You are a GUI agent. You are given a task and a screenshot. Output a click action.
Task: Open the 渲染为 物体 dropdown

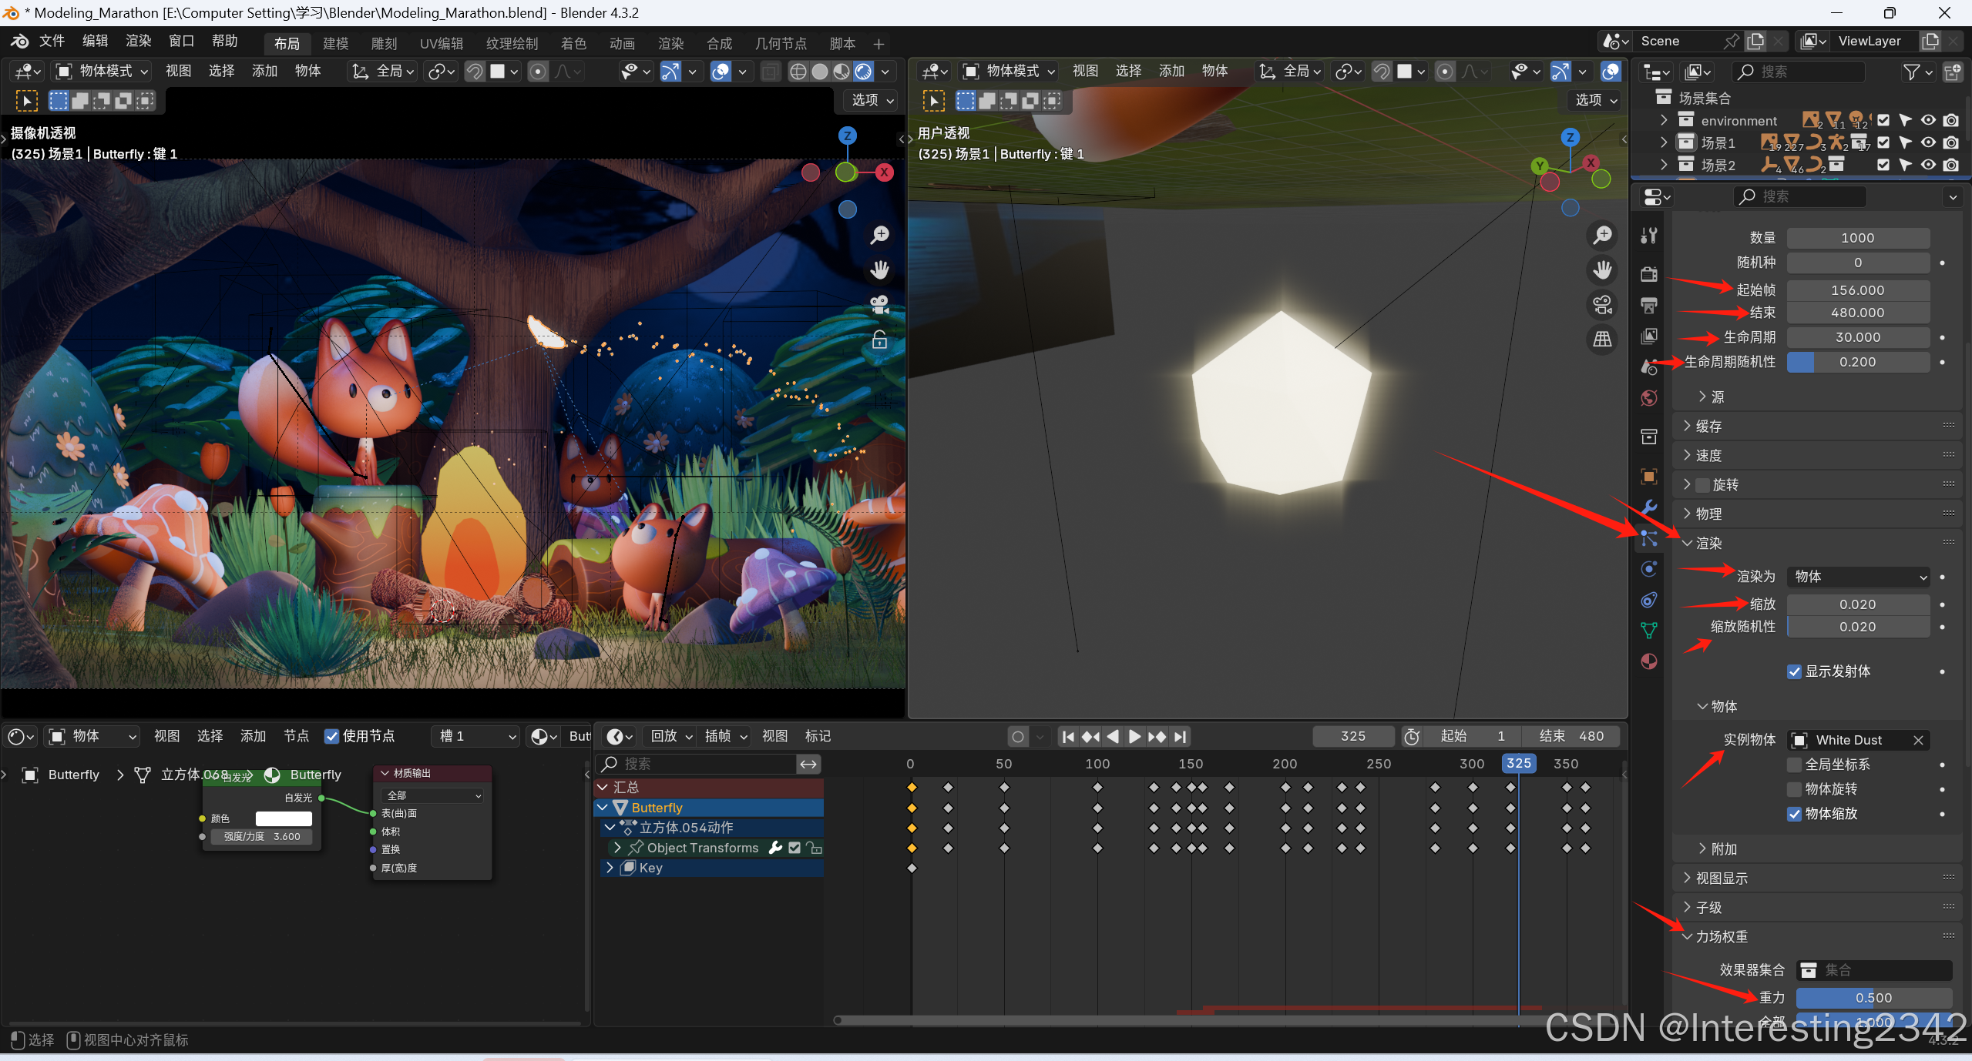point(1859,577)
